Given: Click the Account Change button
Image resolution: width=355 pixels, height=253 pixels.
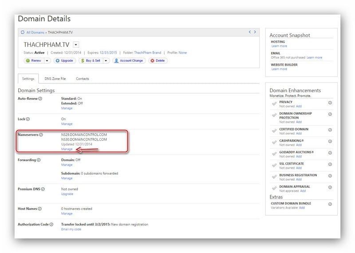Looking at the screenshot, I should 129,61.
